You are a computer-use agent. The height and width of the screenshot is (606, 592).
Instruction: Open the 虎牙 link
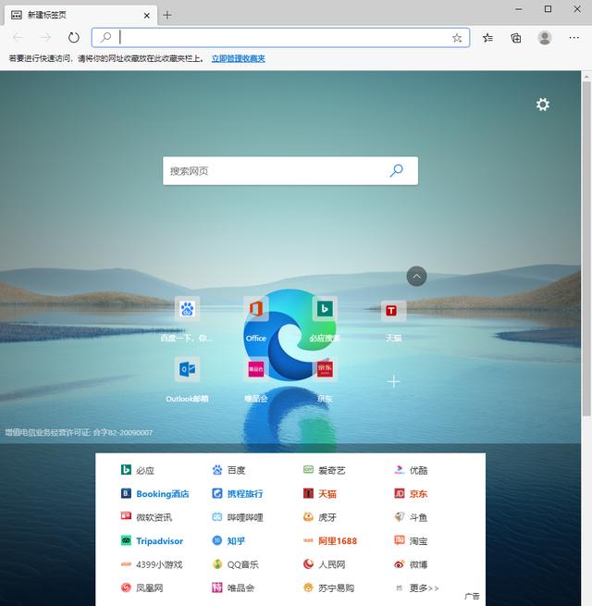320,517
